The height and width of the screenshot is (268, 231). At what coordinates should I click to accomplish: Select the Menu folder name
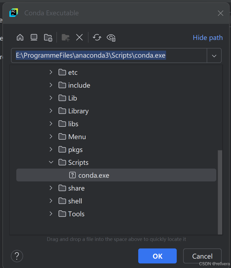pyautogui.click(x=77, y=137)
